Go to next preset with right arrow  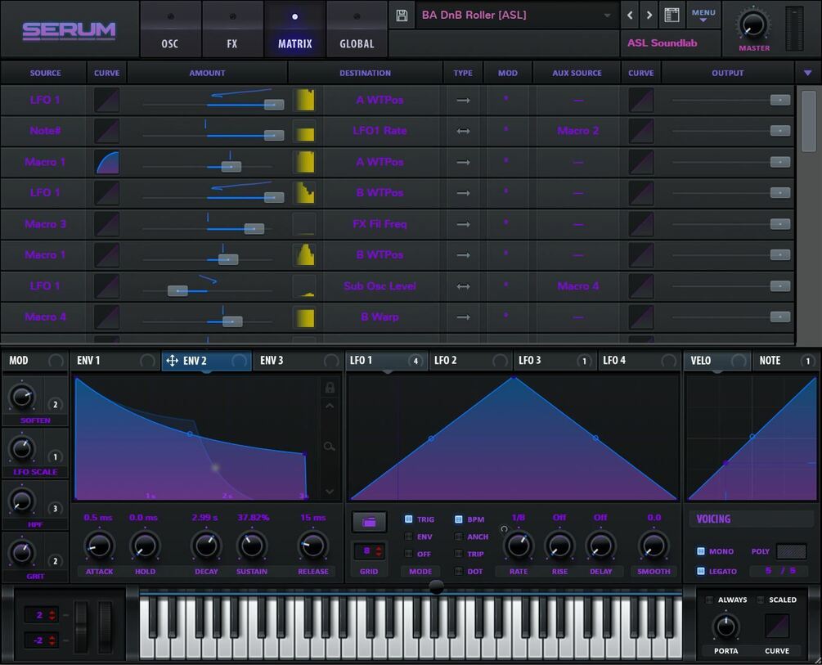[x=649, y=16]
